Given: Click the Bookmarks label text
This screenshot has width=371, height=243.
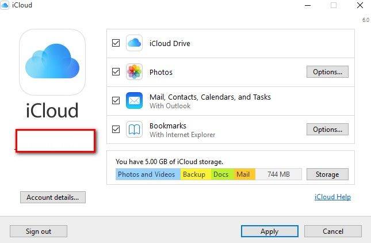Looking at the screenshot, I should pyautogui.click(x=168, y=126).
